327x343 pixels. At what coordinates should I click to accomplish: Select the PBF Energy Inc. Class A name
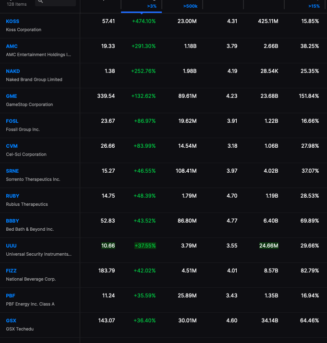coord(30,304)
